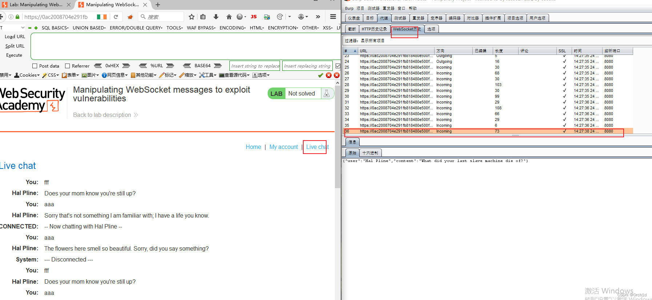Expand the XSS dropdown in HackBar

328,28
